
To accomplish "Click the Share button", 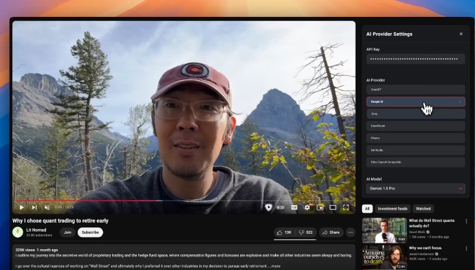I will (x=331, y=232).
